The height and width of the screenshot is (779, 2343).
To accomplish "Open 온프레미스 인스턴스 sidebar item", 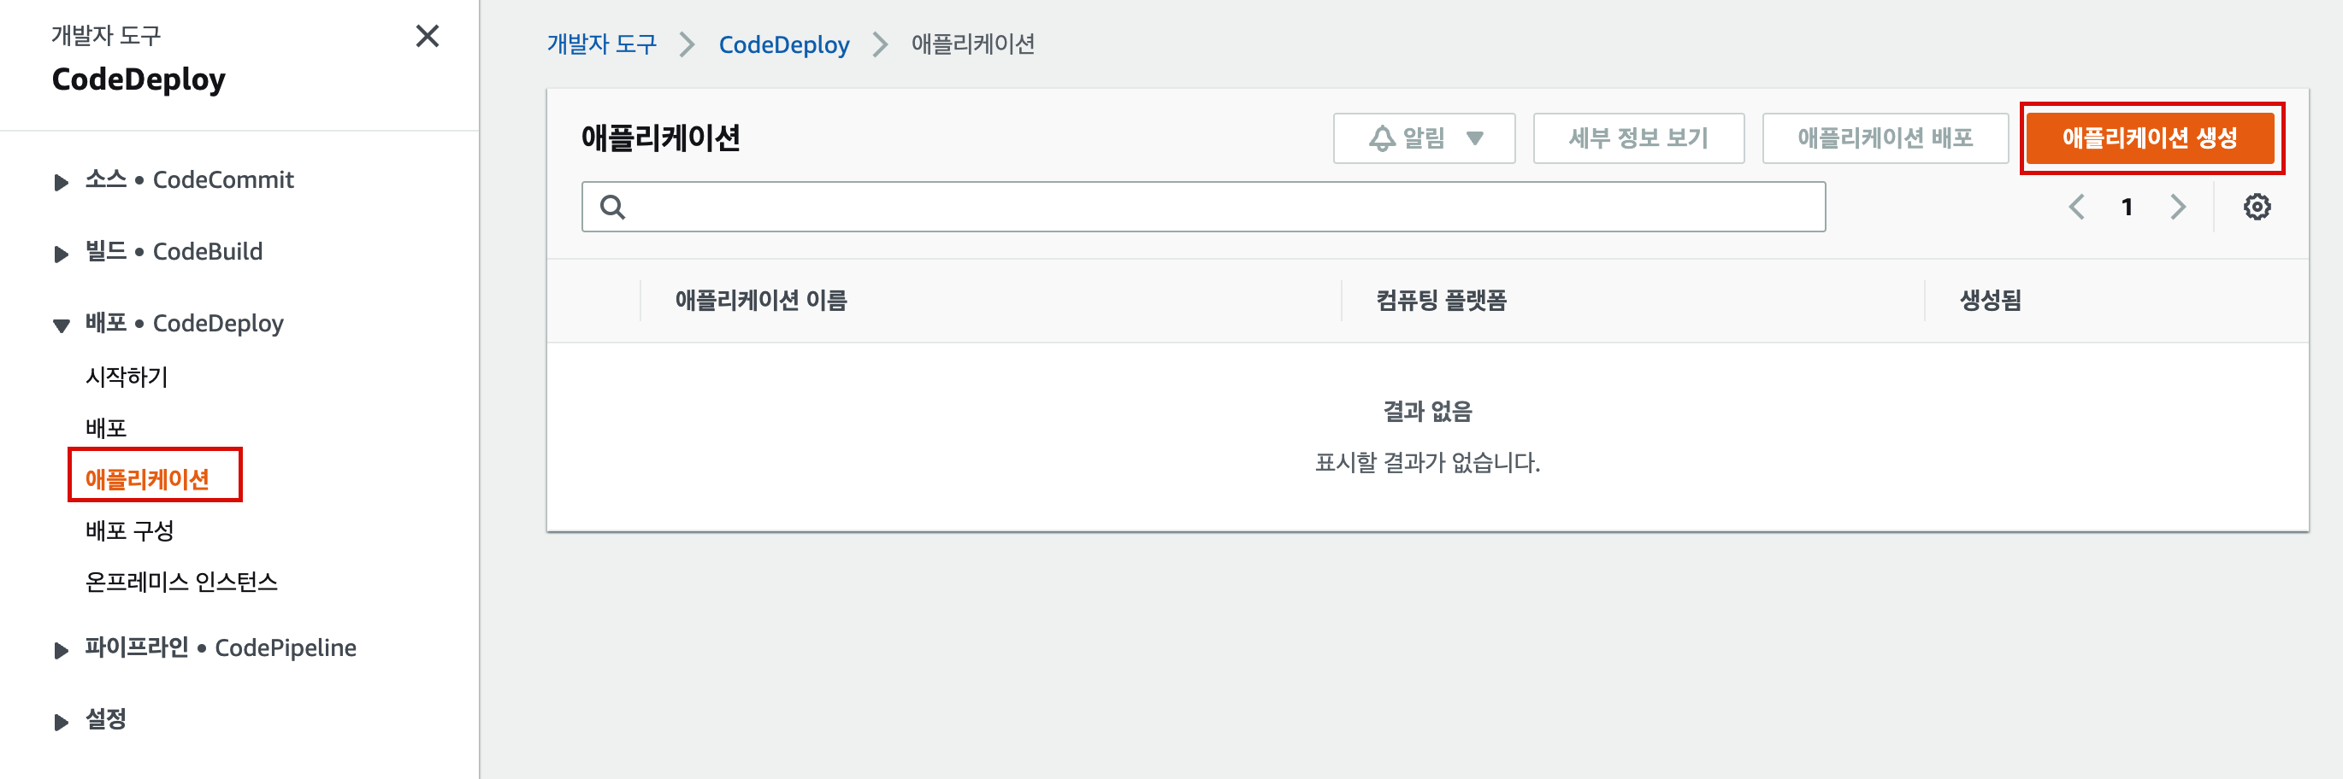I will [181, 582].
